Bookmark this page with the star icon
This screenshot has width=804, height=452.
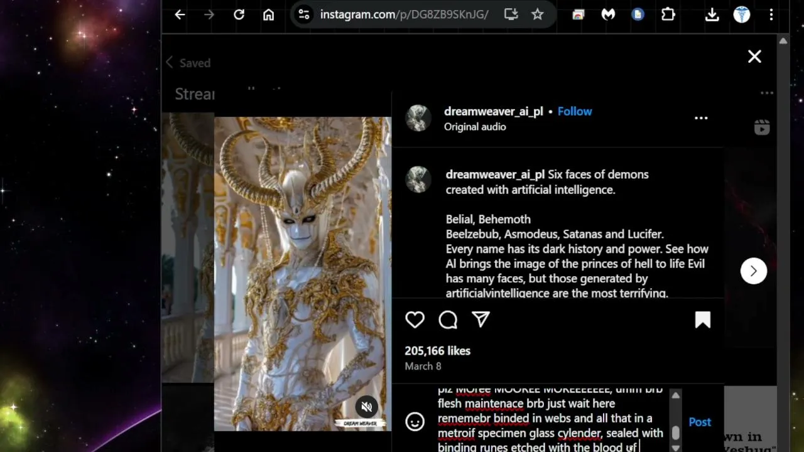point(538,14)
